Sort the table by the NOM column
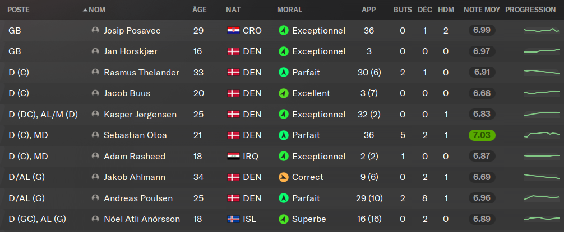 [97, 10]
